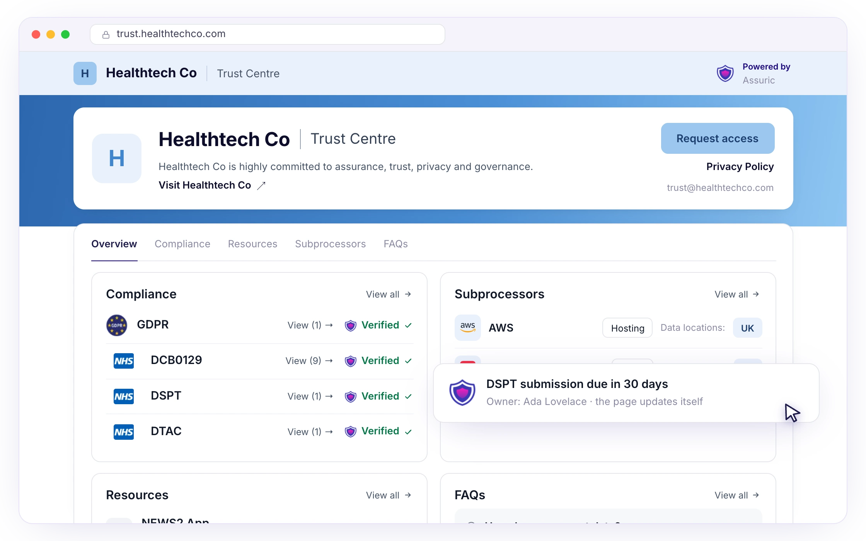Click the NHS logo beside DTAC

point(124,432)
